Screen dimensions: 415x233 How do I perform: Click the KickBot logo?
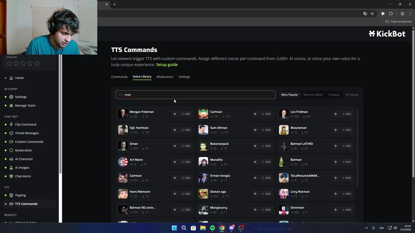coord(387,34)
